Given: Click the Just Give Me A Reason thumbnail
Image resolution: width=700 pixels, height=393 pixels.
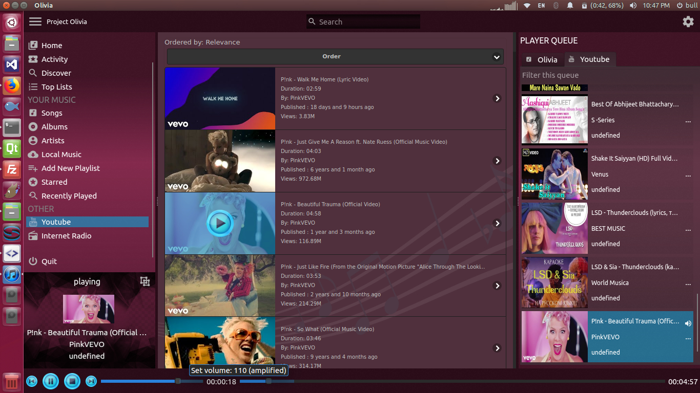Looking at the screenshot, I should tap(220, 161).
